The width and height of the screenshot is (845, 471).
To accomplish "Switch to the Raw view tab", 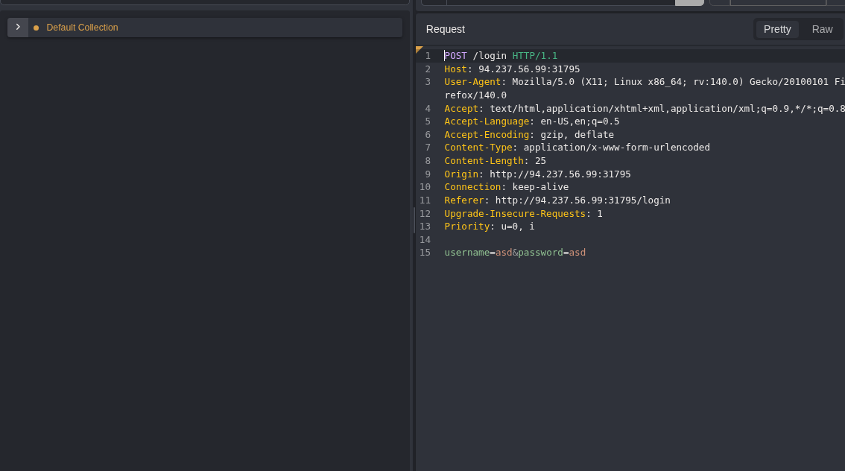I will coord(822,29).
